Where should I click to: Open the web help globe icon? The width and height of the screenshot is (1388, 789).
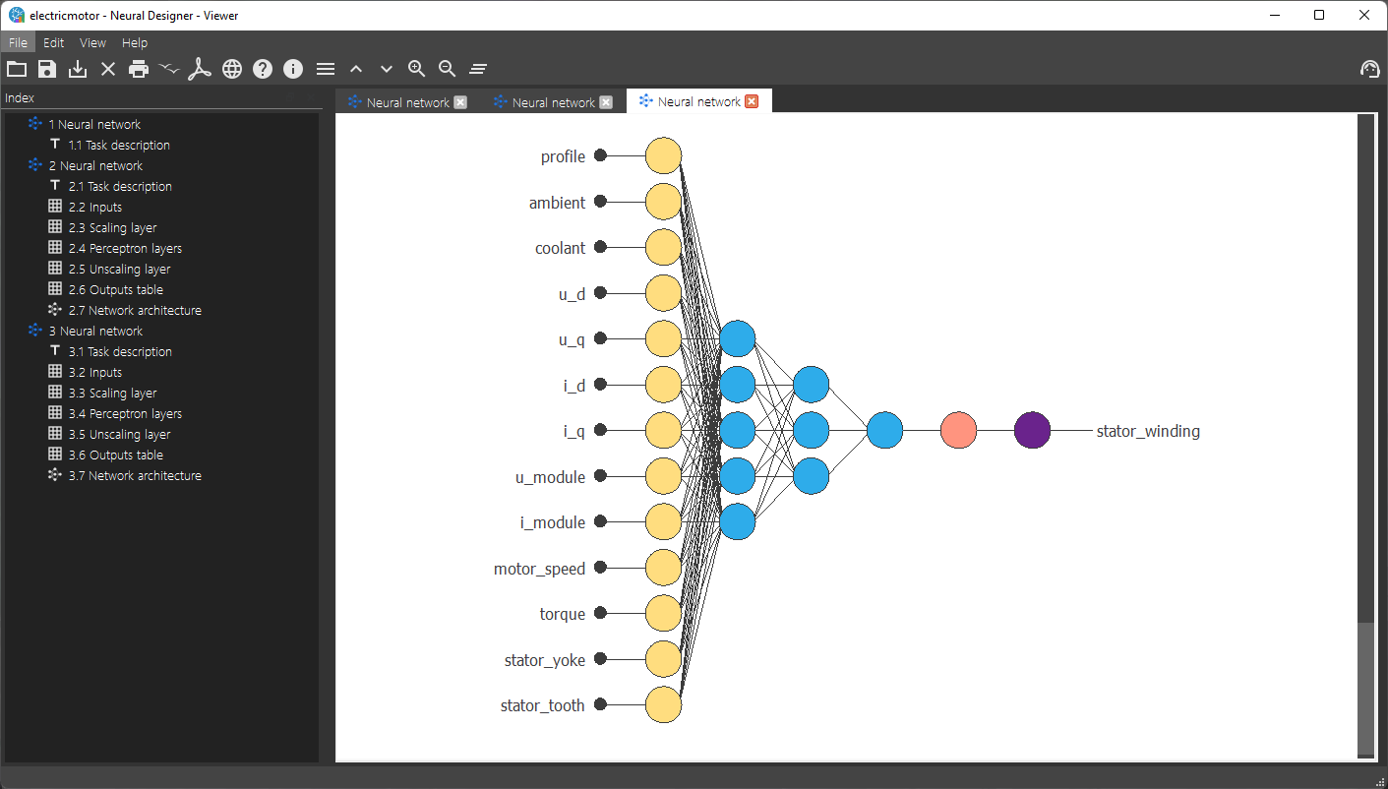pos(232,68)
